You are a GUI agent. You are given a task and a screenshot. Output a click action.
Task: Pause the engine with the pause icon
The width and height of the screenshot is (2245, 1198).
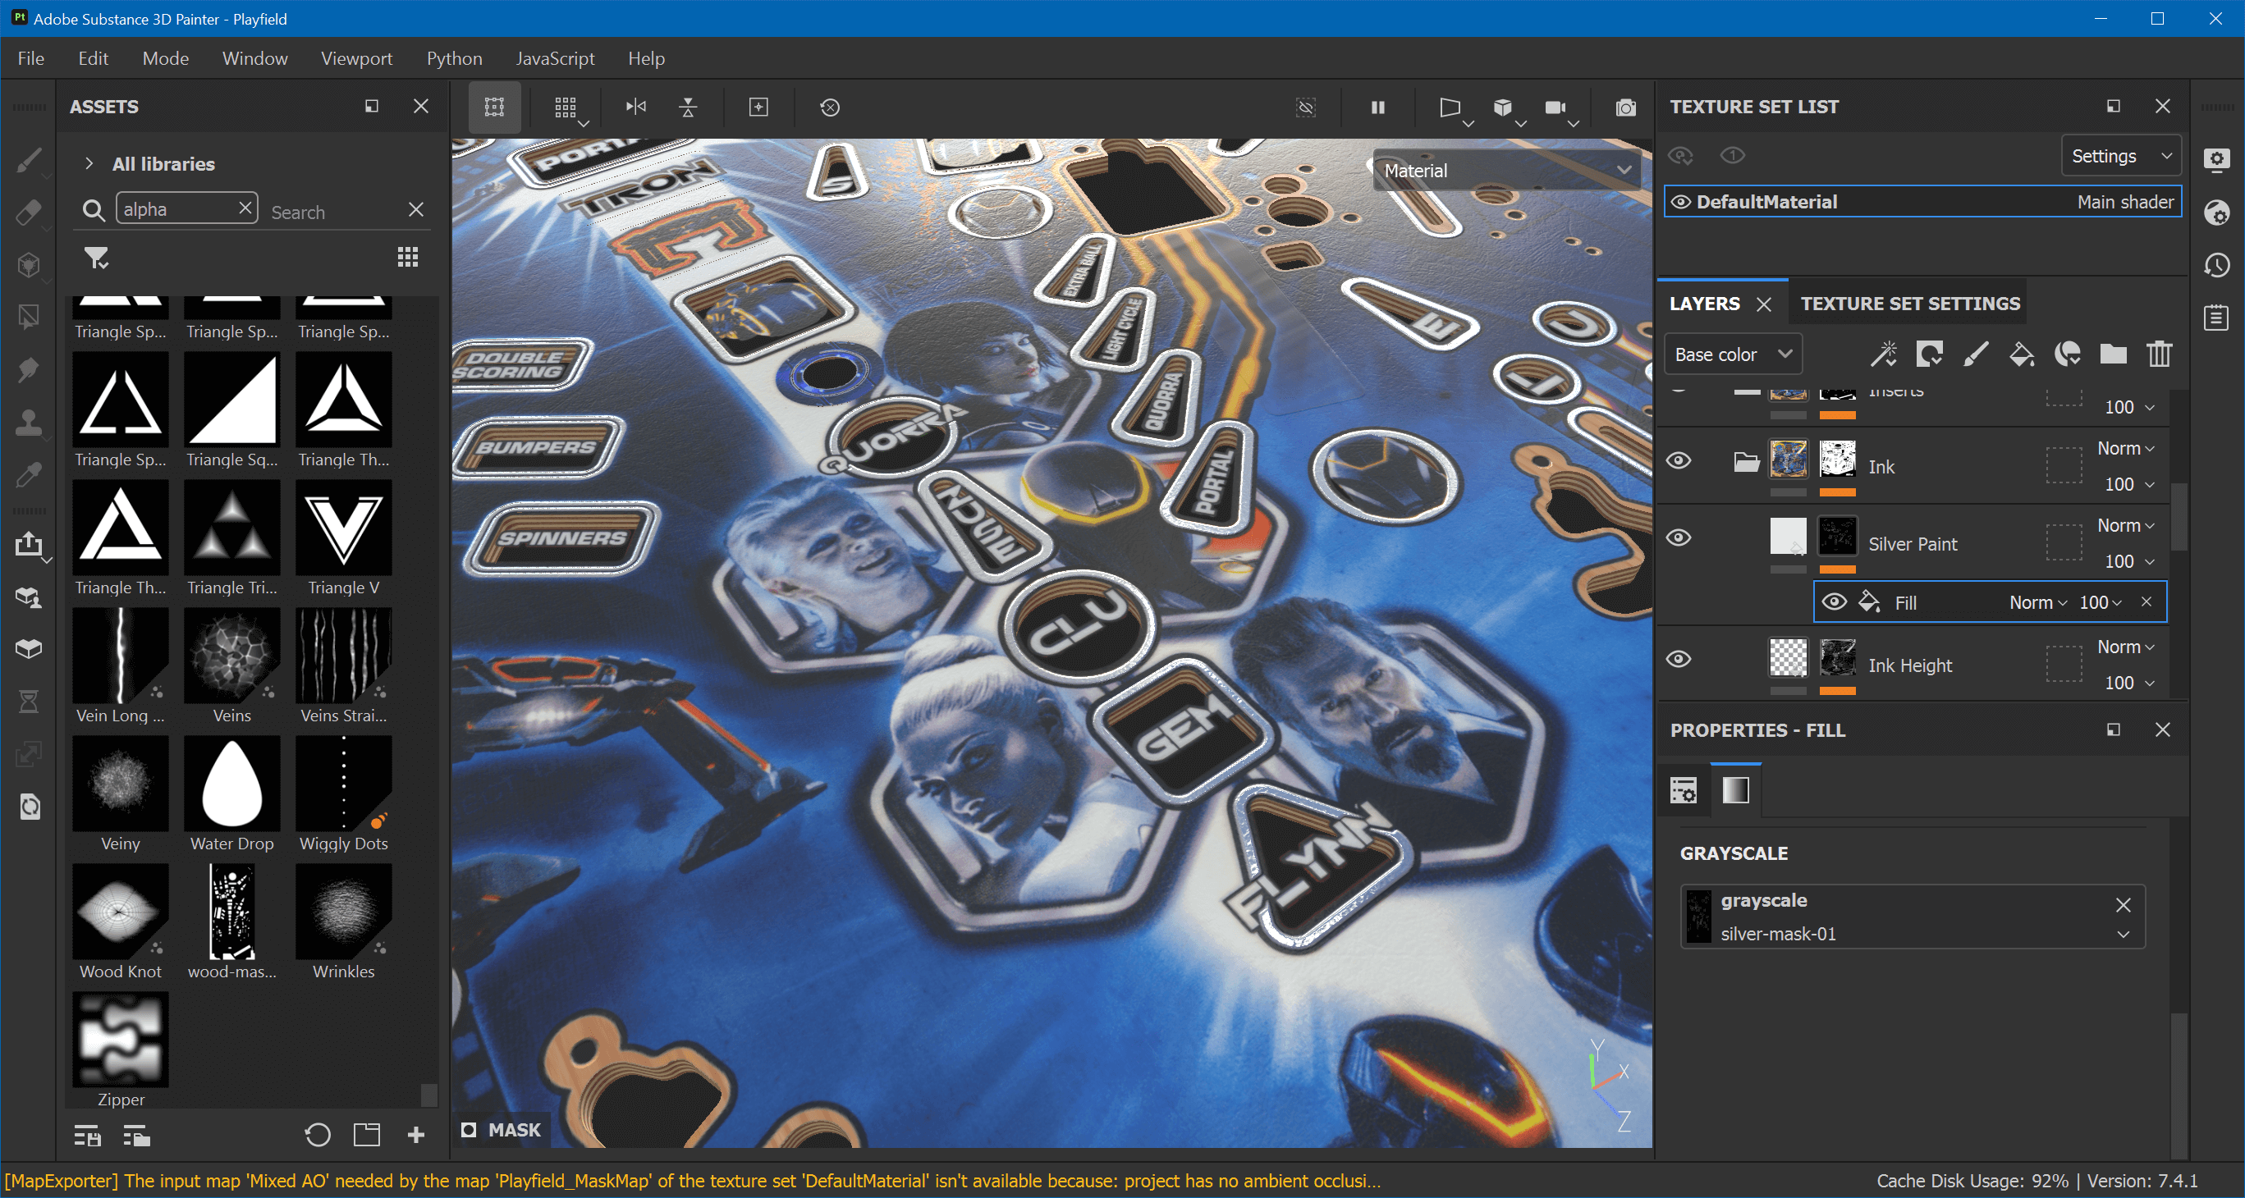coord(1378,107)
